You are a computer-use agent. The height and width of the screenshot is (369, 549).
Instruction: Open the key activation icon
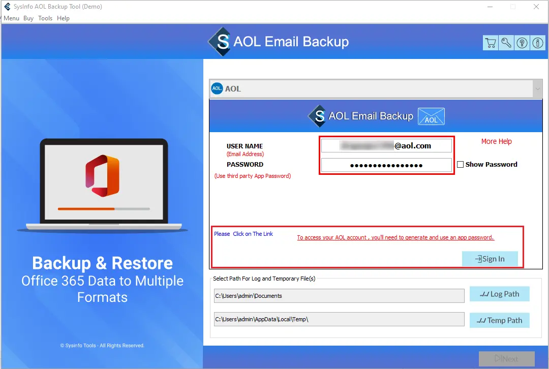[506, 43]
